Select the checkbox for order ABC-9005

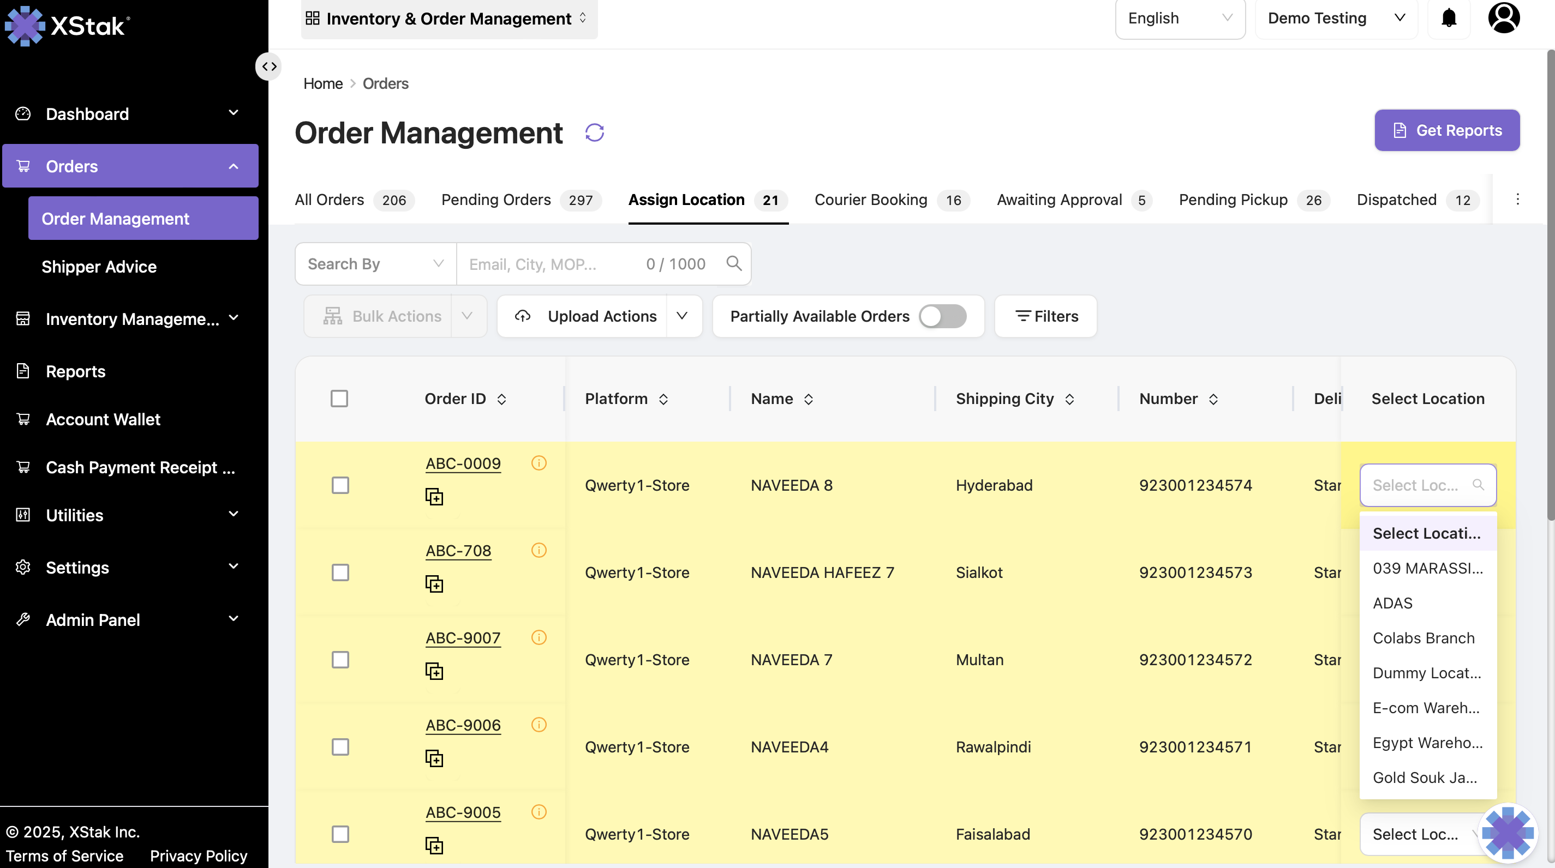pyautogui.click(x=340, y=835)
